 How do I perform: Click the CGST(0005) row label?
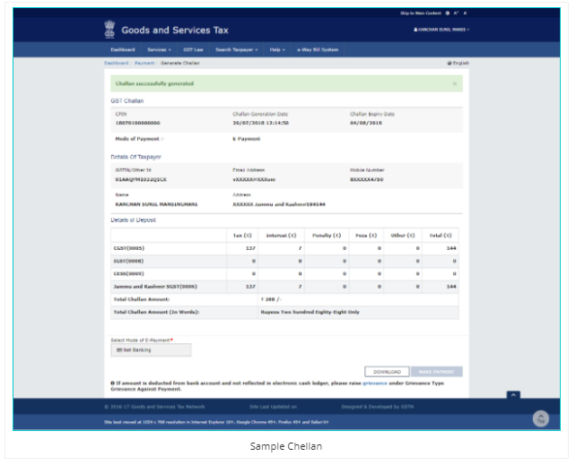click(x=129, y=248)
